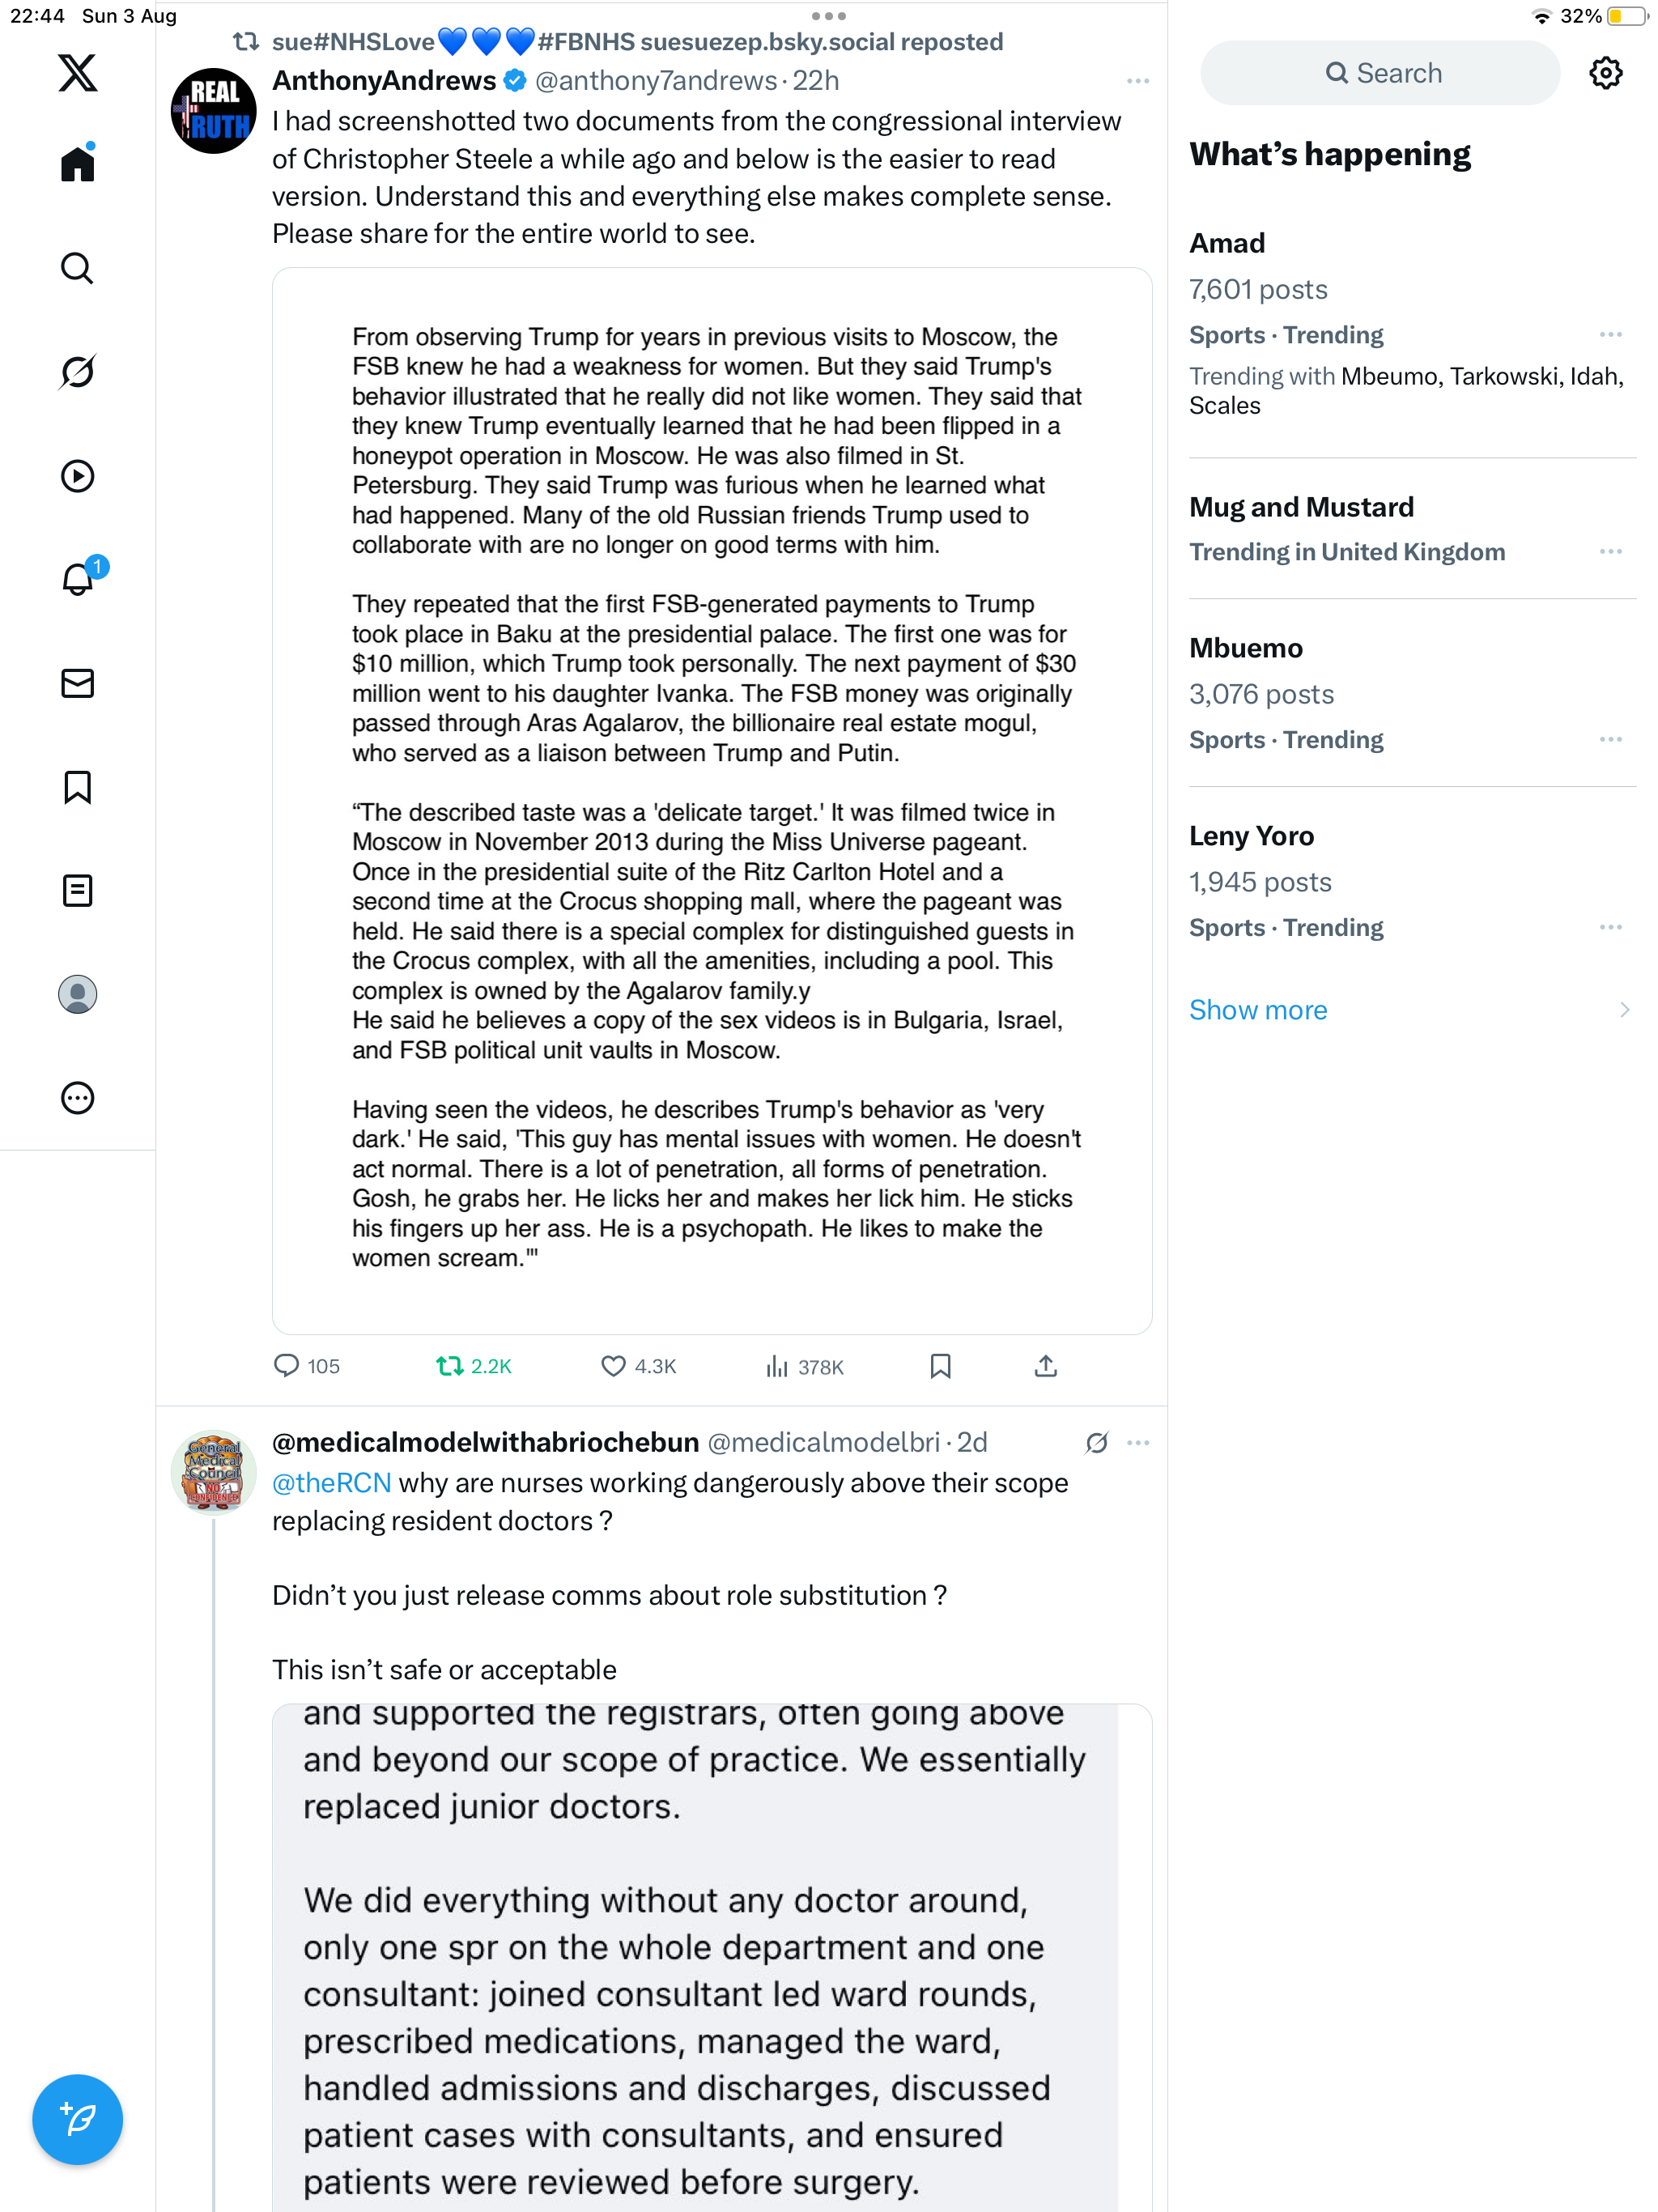Open the Mbuemo trending topic
Viewport: 1658px width, 2212px height.
tap(1245, 648)
